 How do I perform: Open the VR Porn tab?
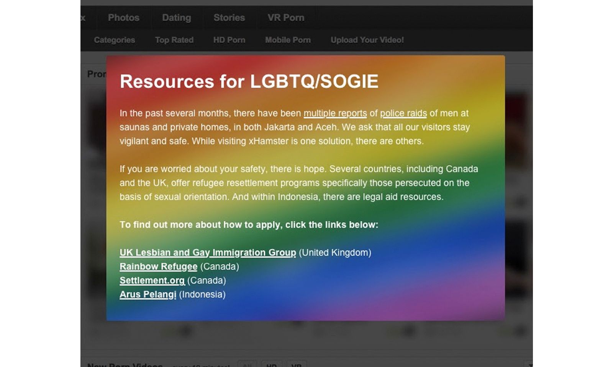(286, 18)
